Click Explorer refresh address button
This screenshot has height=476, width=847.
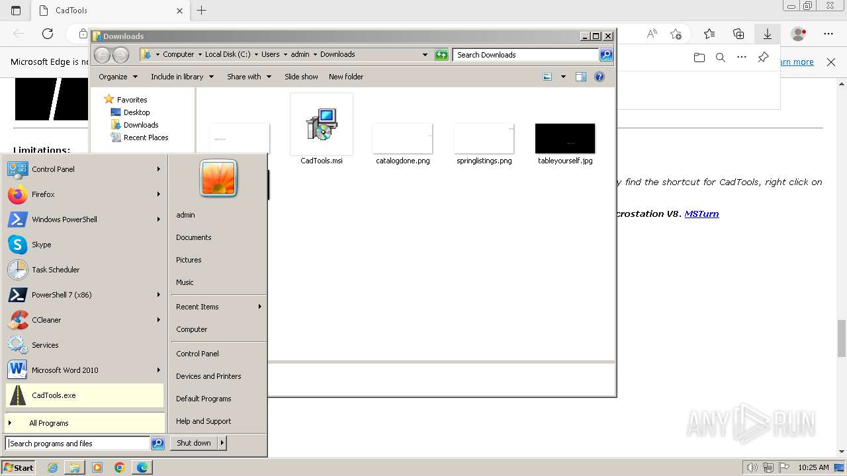click(x=441, y=55)
